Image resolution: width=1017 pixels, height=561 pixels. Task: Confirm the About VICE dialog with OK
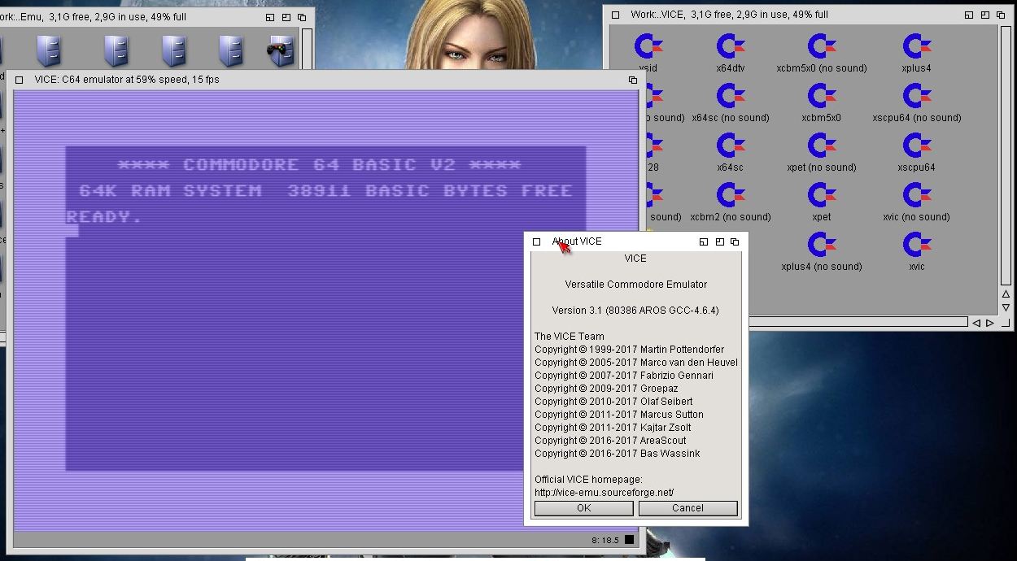583,508
